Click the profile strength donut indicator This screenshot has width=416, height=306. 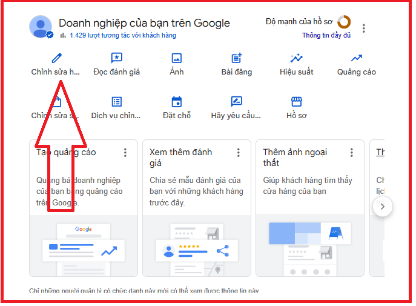pyautogui.click(x=344, y=22)
